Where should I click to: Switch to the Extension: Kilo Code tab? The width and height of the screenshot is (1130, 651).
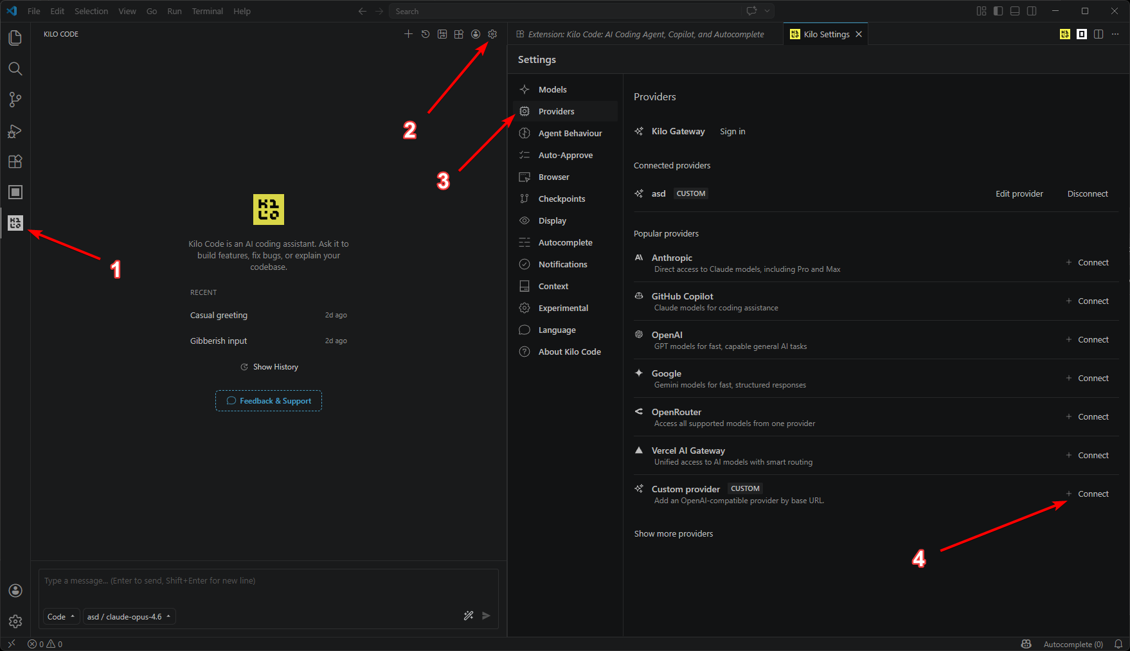(x=645, y=34)
